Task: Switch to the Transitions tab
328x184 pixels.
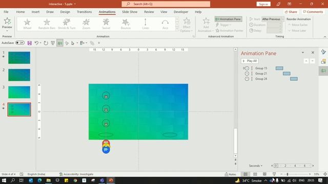Action: [x=84, y=12]
